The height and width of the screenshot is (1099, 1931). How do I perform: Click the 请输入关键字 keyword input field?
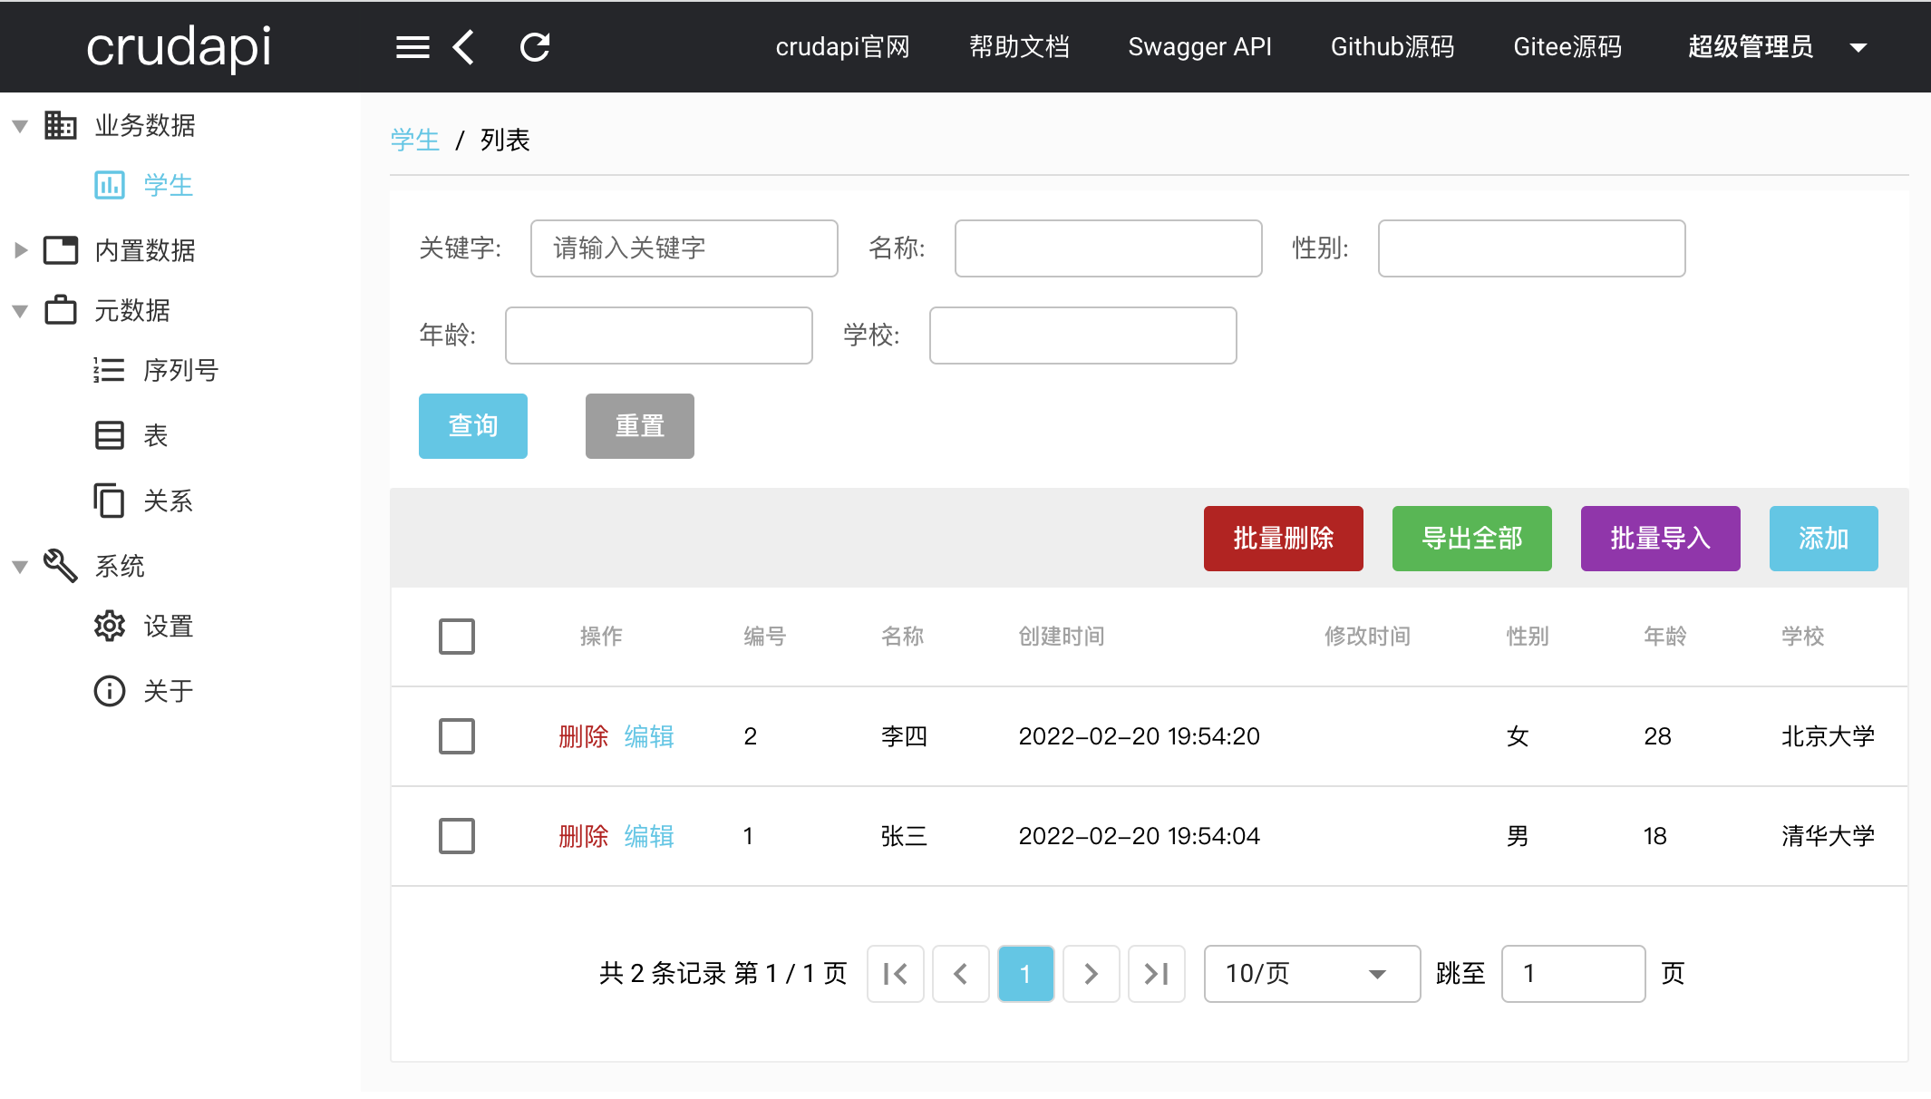[684, 248]
